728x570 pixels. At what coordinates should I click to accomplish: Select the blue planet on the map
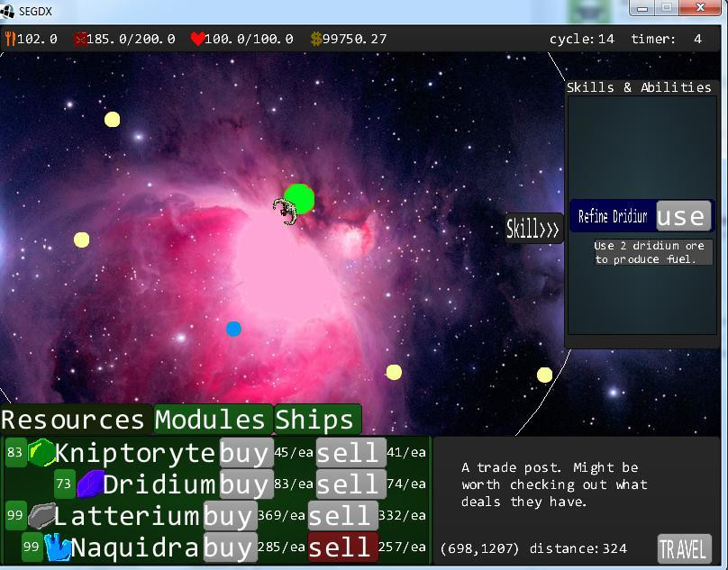233,329
